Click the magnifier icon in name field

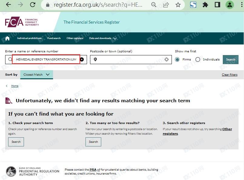pos(10,59)
